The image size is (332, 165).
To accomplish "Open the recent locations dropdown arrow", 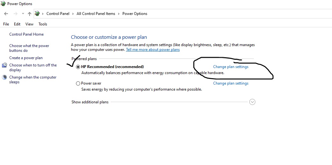I will (23, 14).
